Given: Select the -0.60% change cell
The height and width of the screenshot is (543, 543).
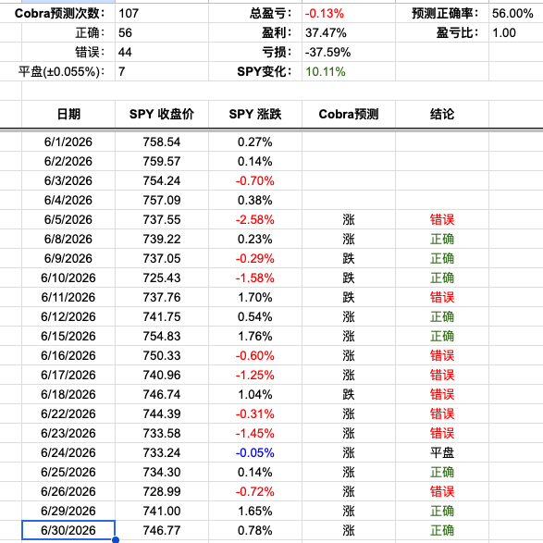Looking at the screenshot, I should click(x=255, y=355).
